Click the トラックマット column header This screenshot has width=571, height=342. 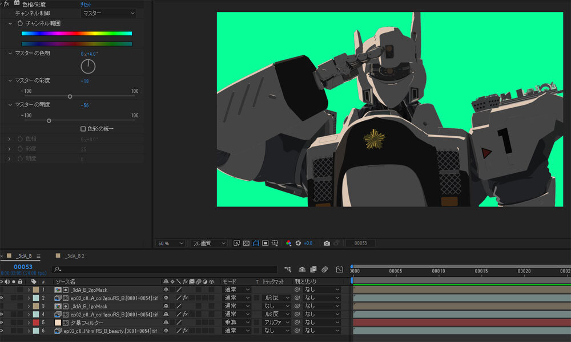point(273,282)
